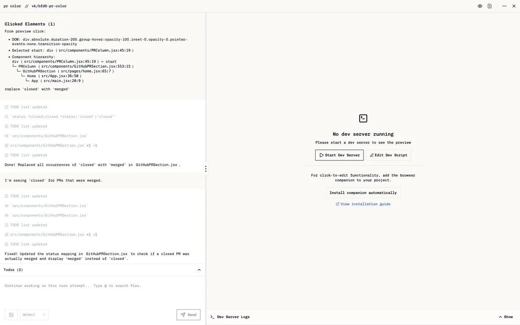Show the Dev Server Logs panel

click(x=506, y=317)
